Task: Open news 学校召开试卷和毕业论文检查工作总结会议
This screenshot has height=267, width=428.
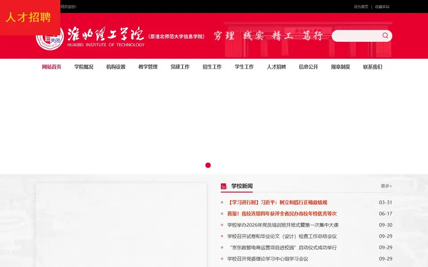Action: (x=282, y=236)
